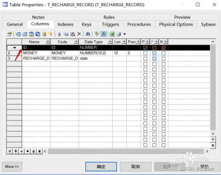Move selected row down one line
The height and width of the screenshot is (175, 221).
pos(28,151)
